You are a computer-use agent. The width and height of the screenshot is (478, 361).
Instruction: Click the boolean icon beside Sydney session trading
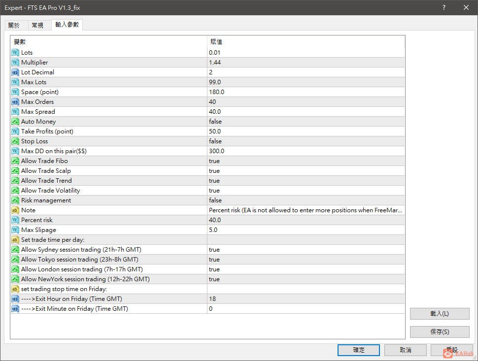click(15, 250)
